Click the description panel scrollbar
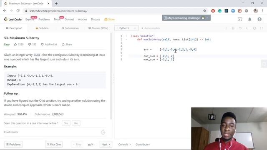267x150 pixels. coord(111,76)
